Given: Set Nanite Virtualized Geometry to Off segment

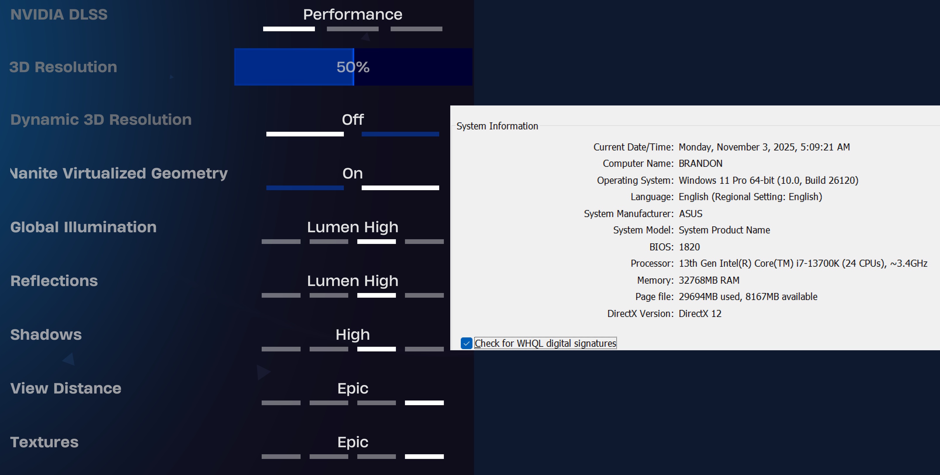Looking at the screenshot, I should click(x=305, y=188).
